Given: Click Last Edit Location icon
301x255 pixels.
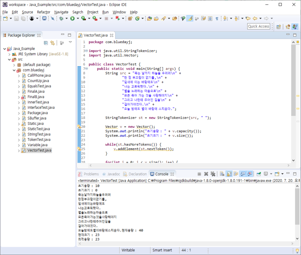Looking at the screenshot, I should 248,18.
